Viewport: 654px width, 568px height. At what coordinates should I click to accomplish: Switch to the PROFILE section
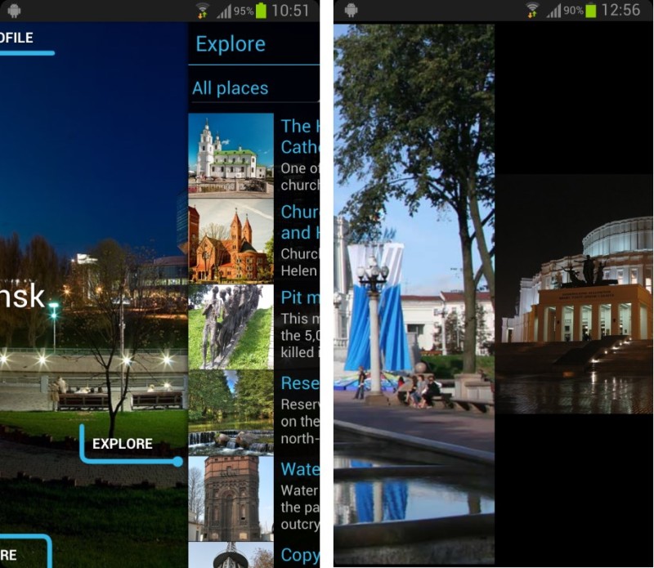18,38
